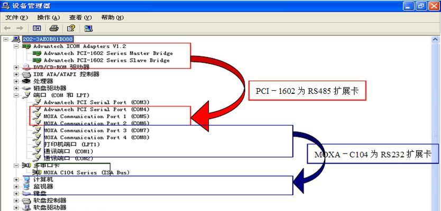This screenshot has height=211, width=441.
Task: Expand the 磁盘驱动器 node
Action: (16, 88)
